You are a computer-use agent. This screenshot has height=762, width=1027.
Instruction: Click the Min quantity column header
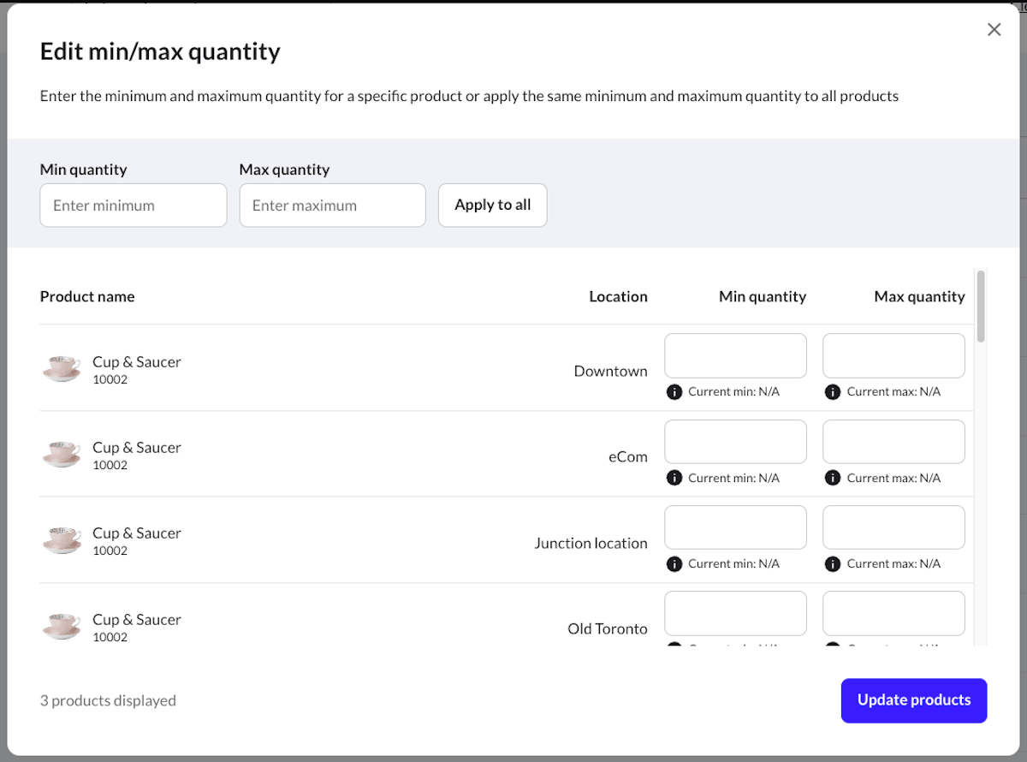point(763,296)
